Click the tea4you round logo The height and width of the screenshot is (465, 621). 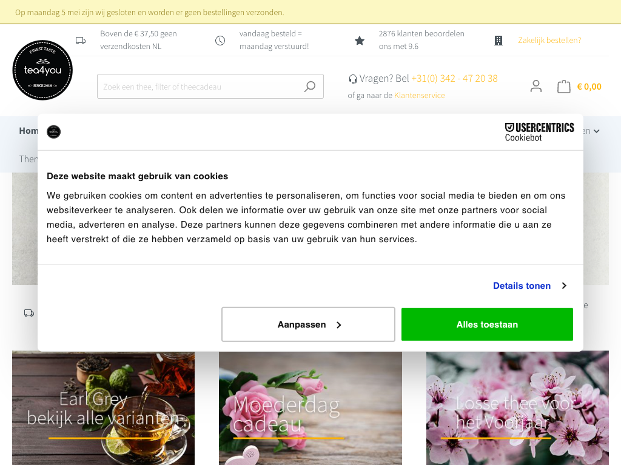click(x=42, y=70)
